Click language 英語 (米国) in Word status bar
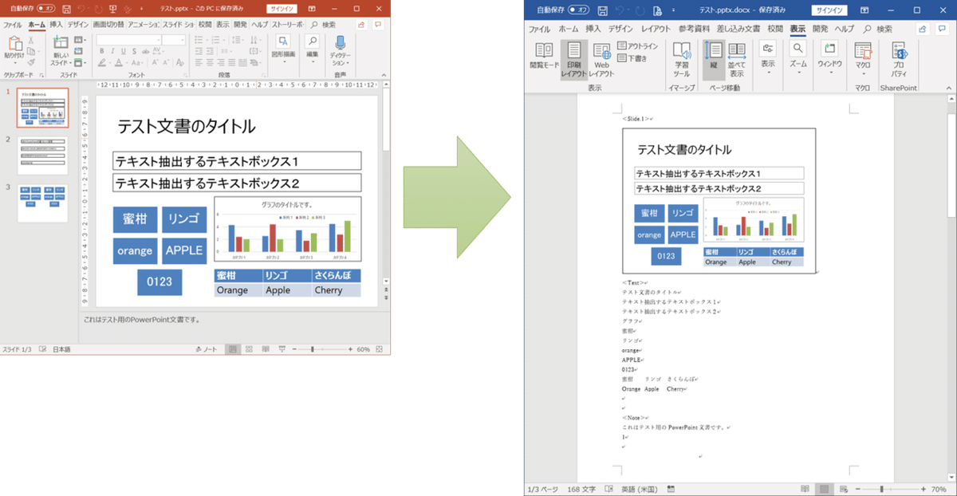This screenshot has height=496, width=957. click(x=640, y=488)
